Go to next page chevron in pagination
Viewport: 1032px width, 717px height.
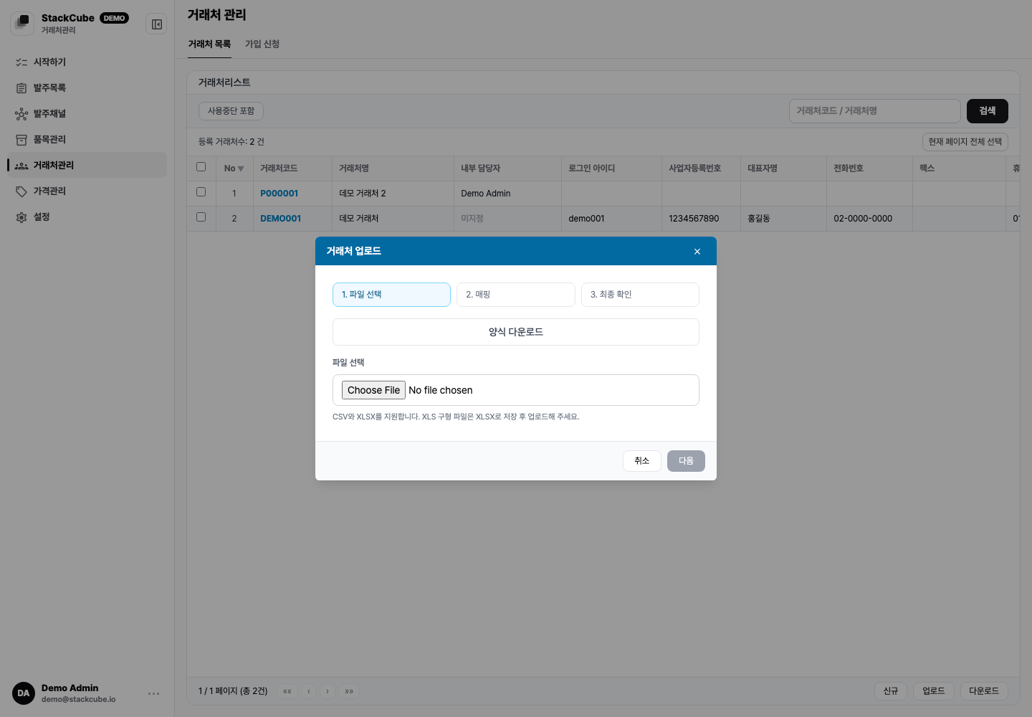pyautogui.click(x=328, y=691)
